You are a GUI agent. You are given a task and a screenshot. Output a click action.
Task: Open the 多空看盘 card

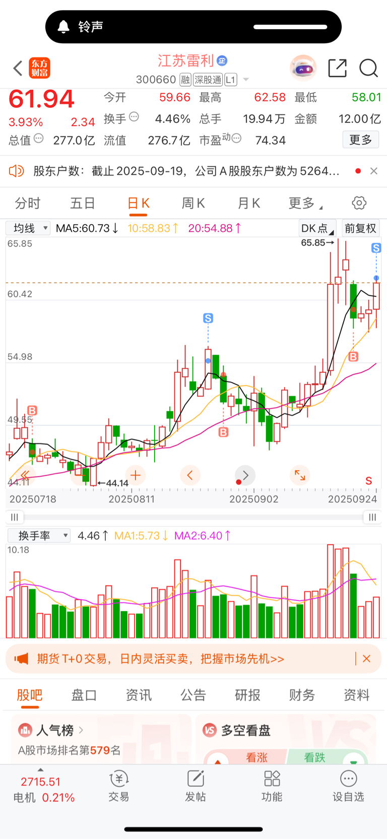tap(286, 739)
